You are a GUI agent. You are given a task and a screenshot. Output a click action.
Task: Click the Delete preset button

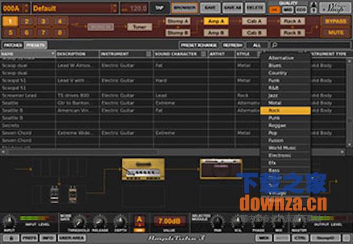coord(255,8)
